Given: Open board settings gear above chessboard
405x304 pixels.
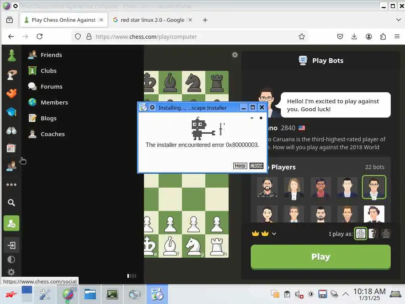Looking at the screenshot, I should click(x=235, y=55).
